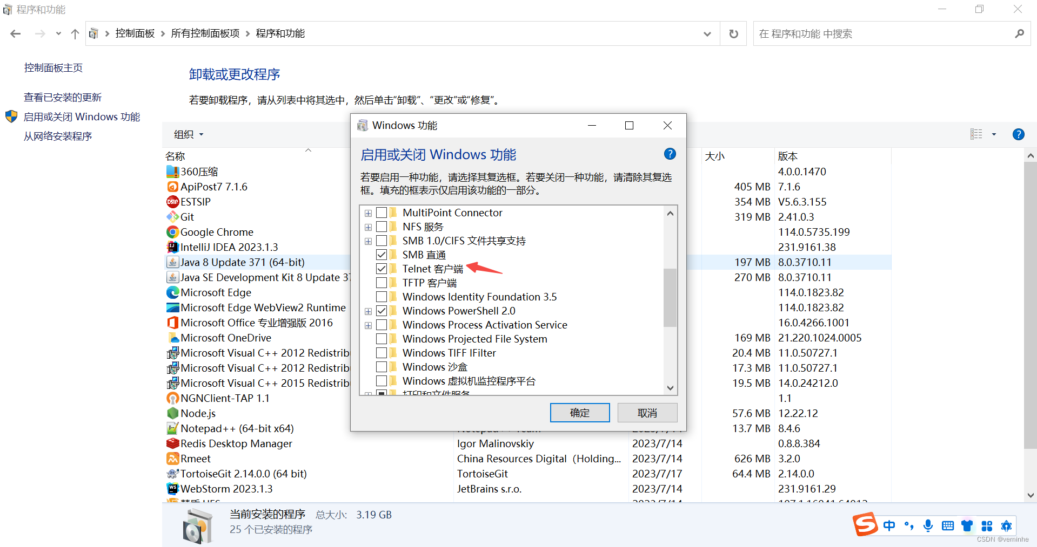
Task: Open 查看已安装的更新 link
Action: pyautogui.click(x=63, y=97)
